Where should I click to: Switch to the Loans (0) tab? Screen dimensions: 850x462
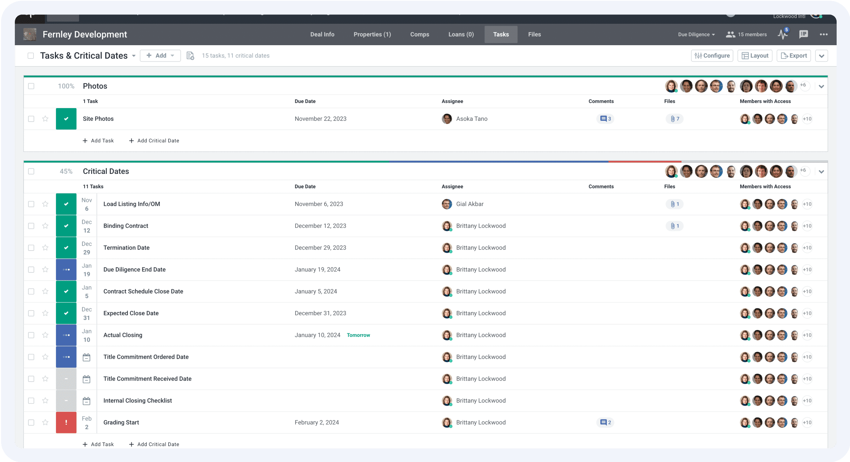(461, 34)
